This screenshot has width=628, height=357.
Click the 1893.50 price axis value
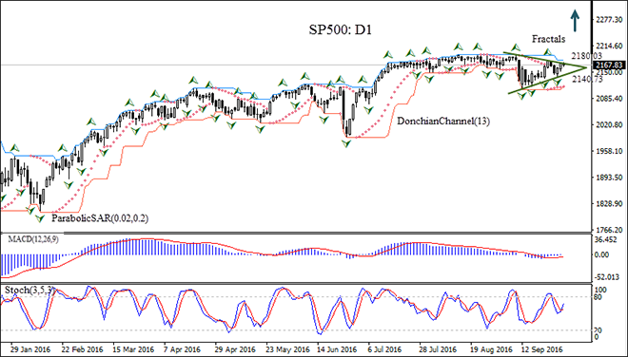pyautogui.click(x=610, y=178)
